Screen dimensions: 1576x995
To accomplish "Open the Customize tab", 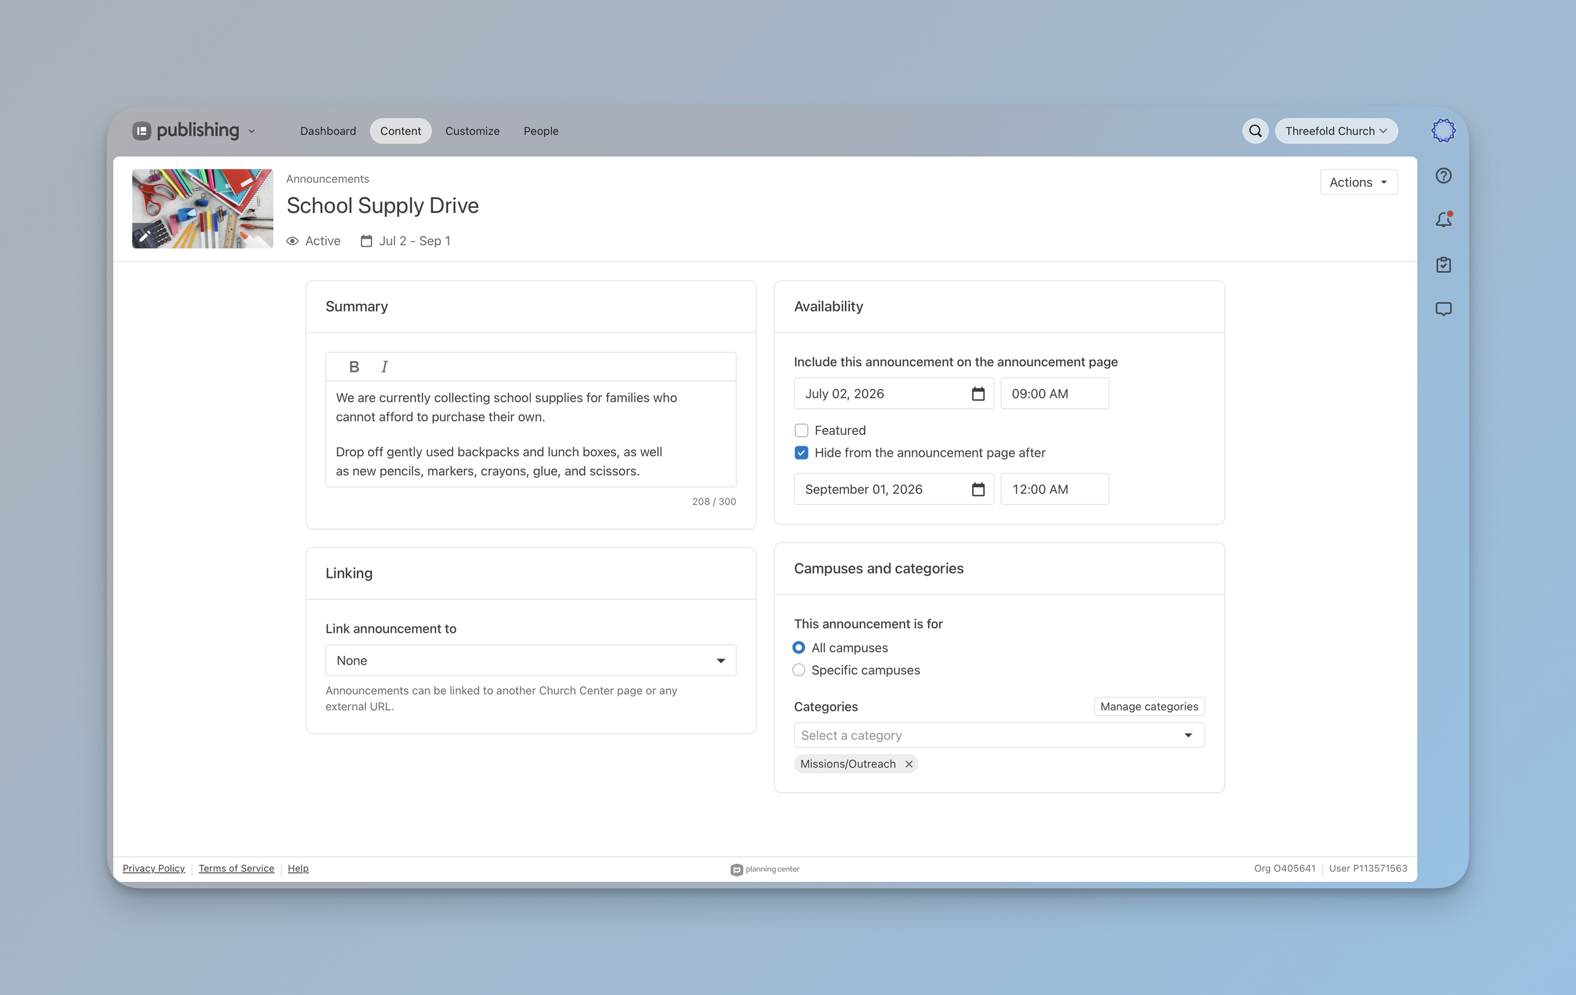I will point(472,131).
